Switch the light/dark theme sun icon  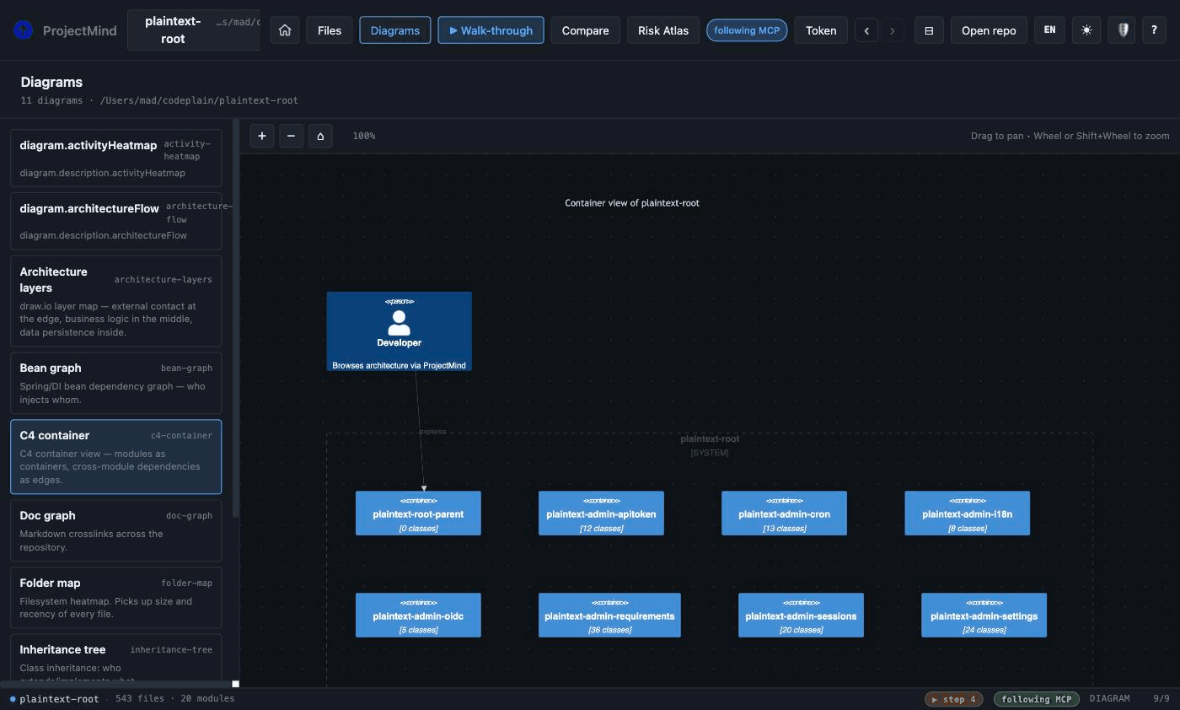(1086, 30)
